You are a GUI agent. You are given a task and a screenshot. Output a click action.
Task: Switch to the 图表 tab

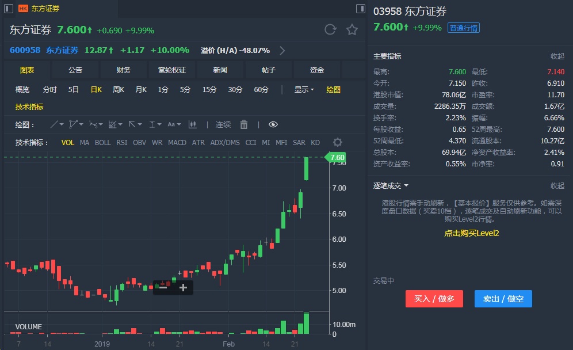coord(27,70)
